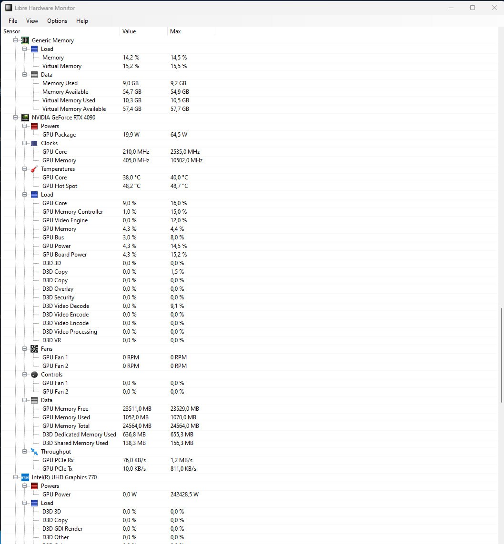Collapse the Temperatures group

click(24, 169)
